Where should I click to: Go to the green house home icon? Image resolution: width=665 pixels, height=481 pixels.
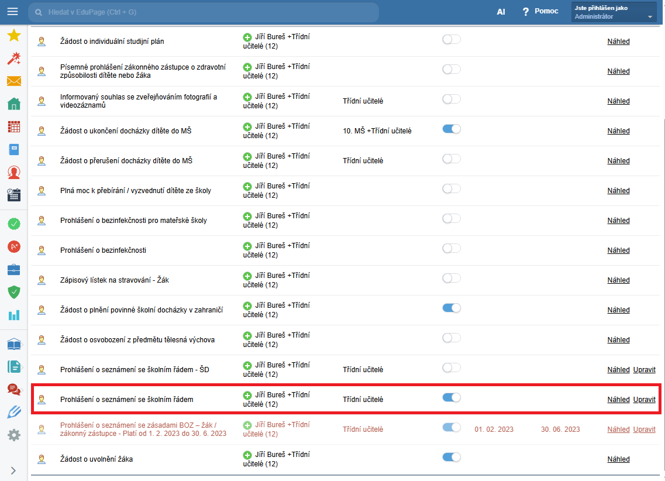14,104
